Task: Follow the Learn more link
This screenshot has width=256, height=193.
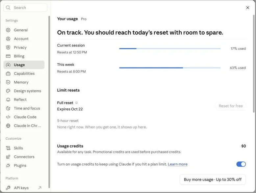Action: pyautogui.click(x=177, y=164)
